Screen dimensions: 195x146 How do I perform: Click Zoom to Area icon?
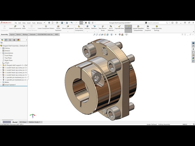tap(97, 35)
